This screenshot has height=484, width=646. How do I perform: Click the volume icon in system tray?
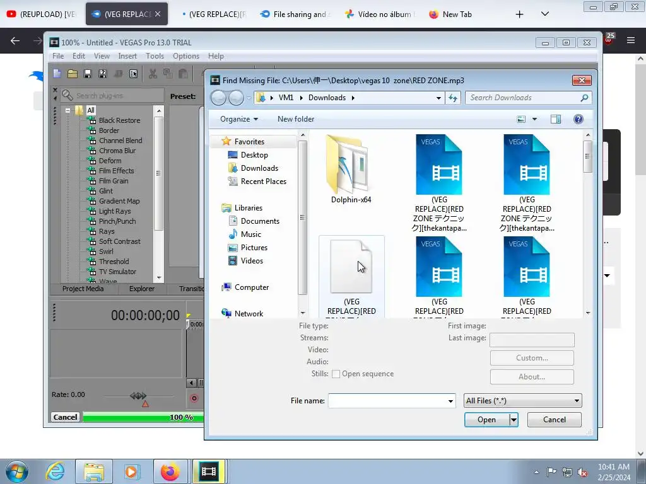tap(582, 473)
